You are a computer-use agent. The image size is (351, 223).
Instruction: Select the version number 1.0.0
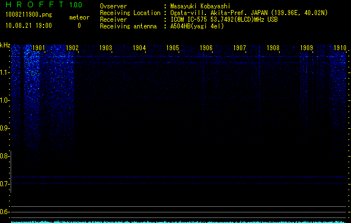point(76,5)
